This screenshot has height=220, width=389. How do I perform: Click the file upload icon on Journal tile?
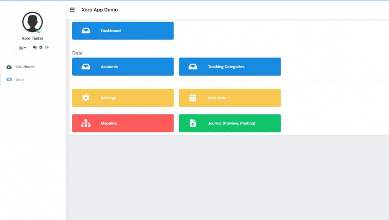tap(193, 123)
